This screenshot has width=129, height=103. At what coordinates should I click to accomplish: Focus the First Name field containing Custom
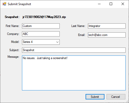(x=41, y=26)
